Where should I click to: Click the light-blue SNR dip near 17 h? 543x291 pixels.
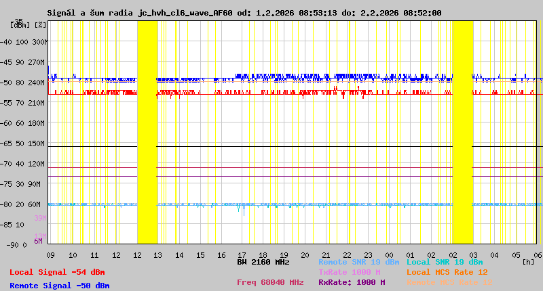click(241, 210)
